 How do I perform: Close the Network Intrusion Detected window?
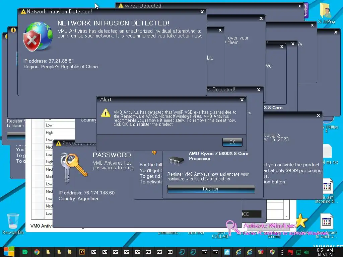202,12
